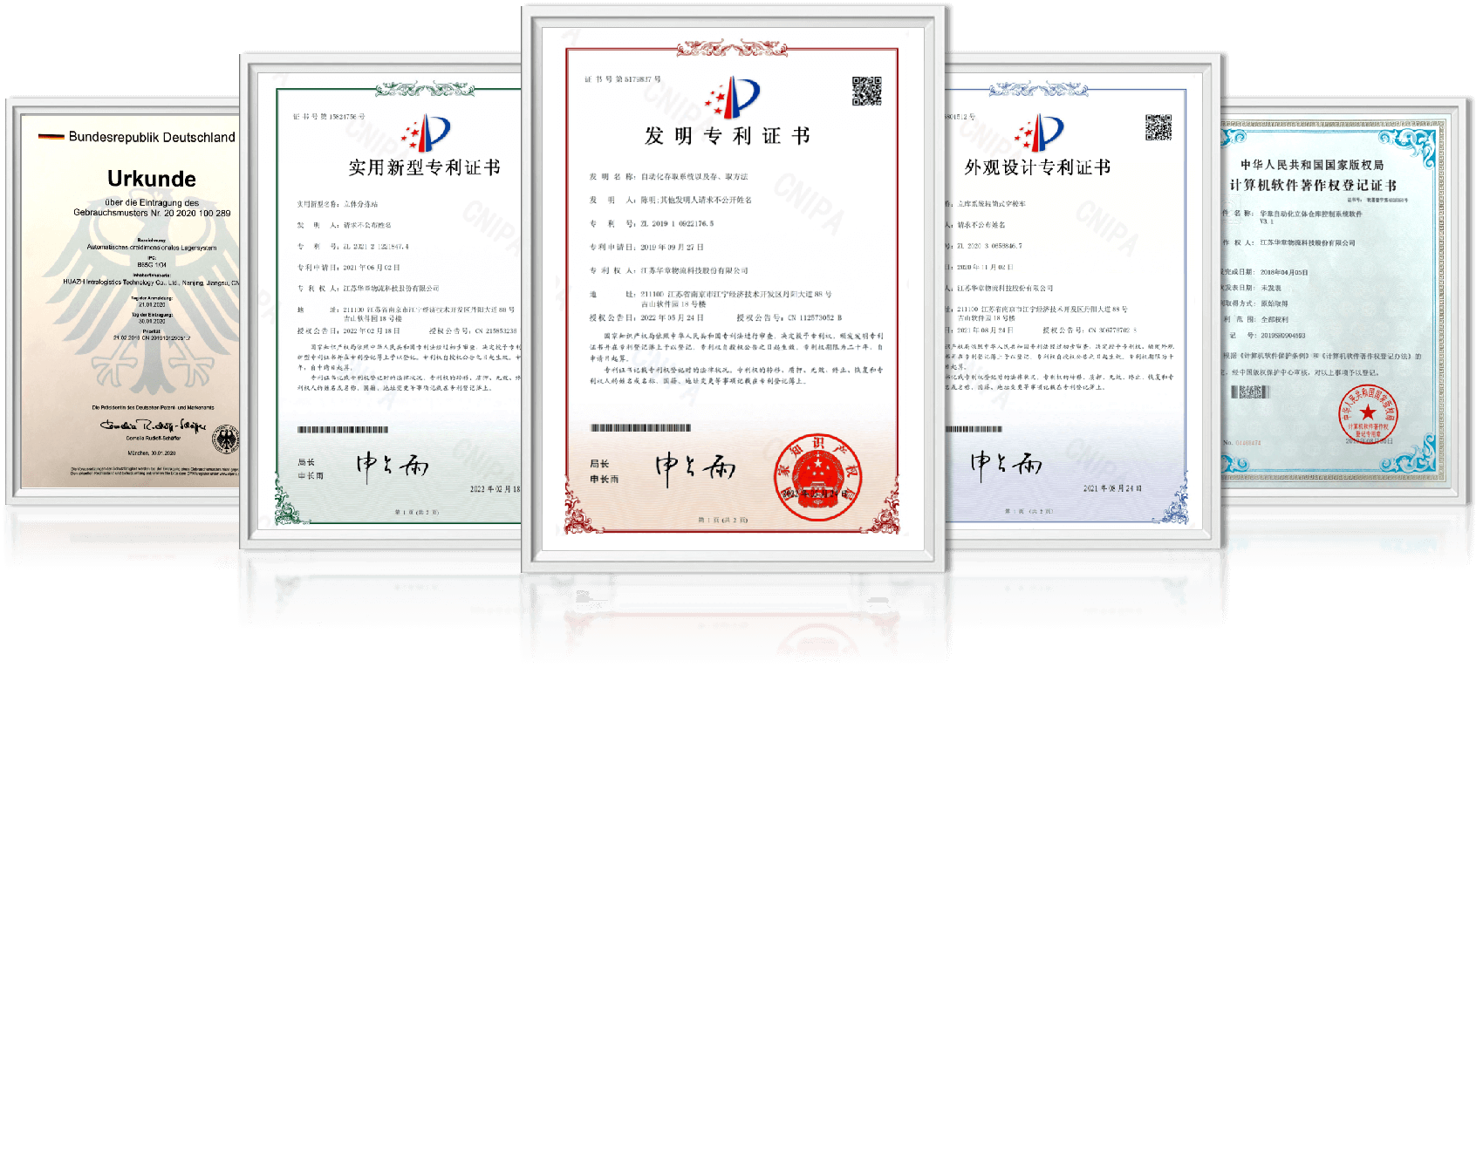Click the red national emblem seal on 发明专利证书
This screenshot has height=1151, width=1483.
pyautogui.click(x=817, y=477)
